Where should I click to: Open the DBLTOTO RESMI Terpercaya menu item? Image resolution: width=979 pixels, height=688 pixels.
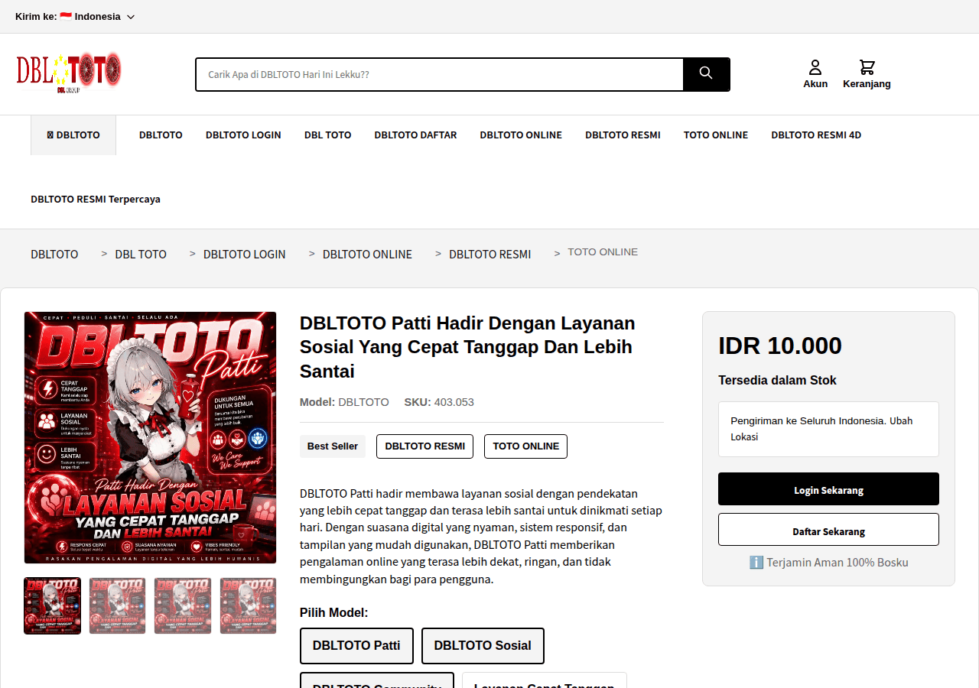pyautogui.click(x=96, y=200)
